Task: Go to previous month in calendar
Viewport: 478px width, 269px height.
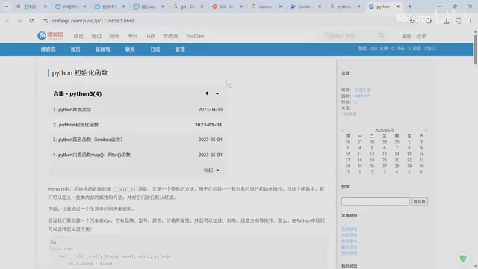Action: pos(343,130)
